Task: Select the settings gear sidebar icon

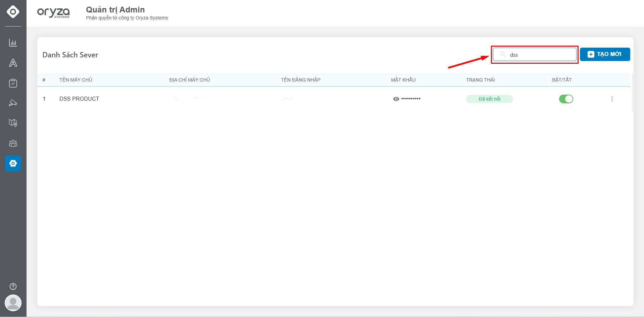Action: point(13,163)
